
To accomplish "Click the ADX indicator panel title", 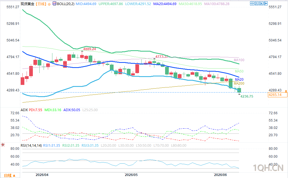I will point(24,110).
